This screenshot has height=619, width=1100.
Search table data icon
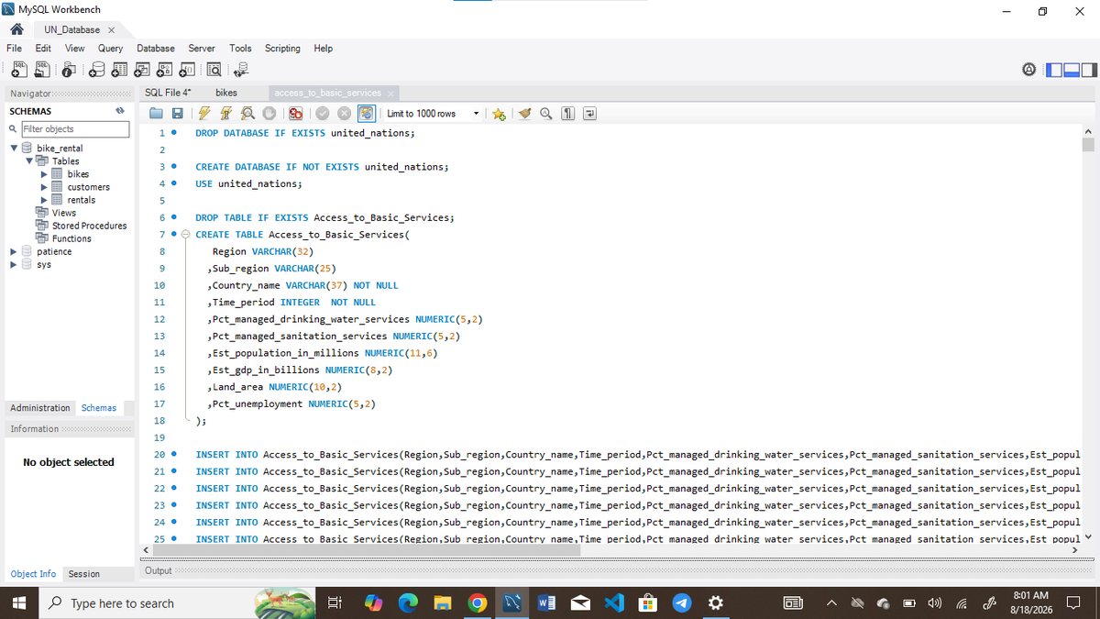213,69
